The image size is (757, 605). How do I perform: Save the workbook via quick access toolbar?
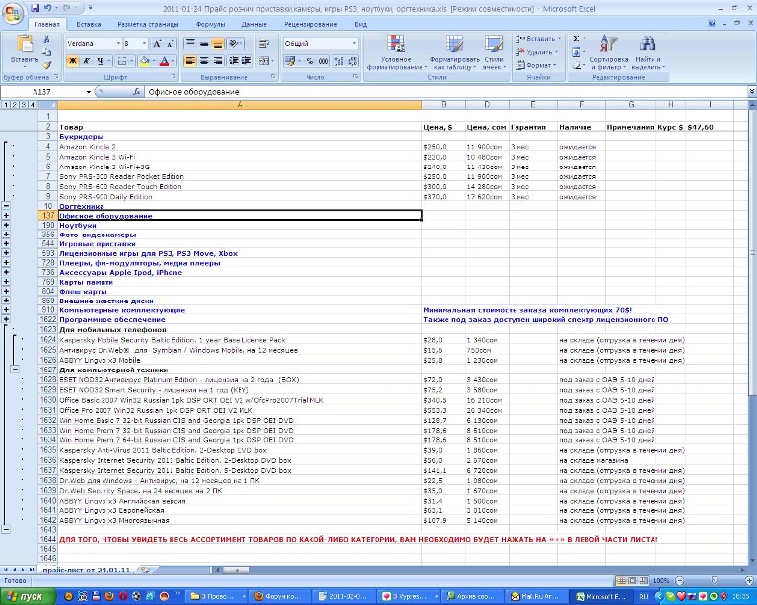pyautogui.click(x=35, y=8)
